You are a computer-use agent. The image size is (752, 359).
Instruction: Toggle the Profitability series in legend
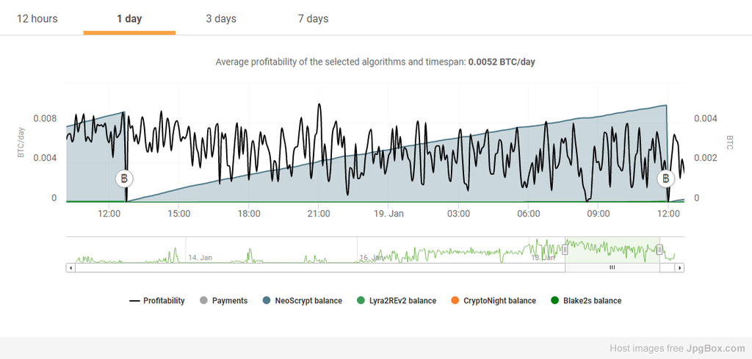(157, 300)
